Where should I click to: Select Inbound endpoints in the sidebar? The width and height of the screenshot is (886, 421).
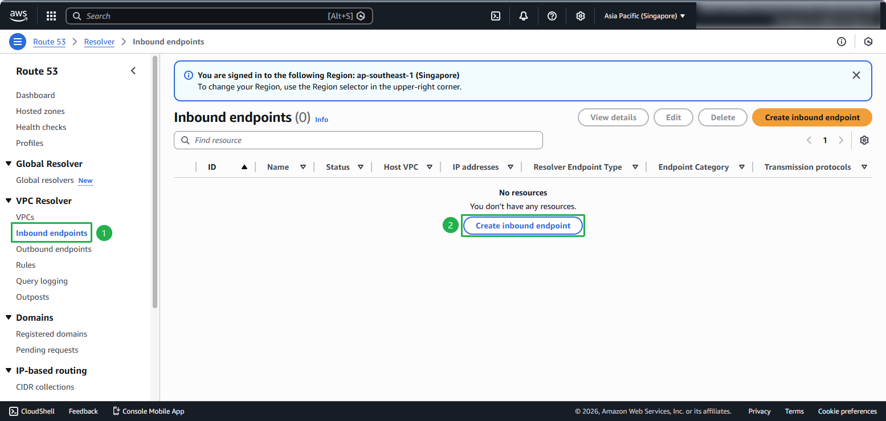point(52,233)
